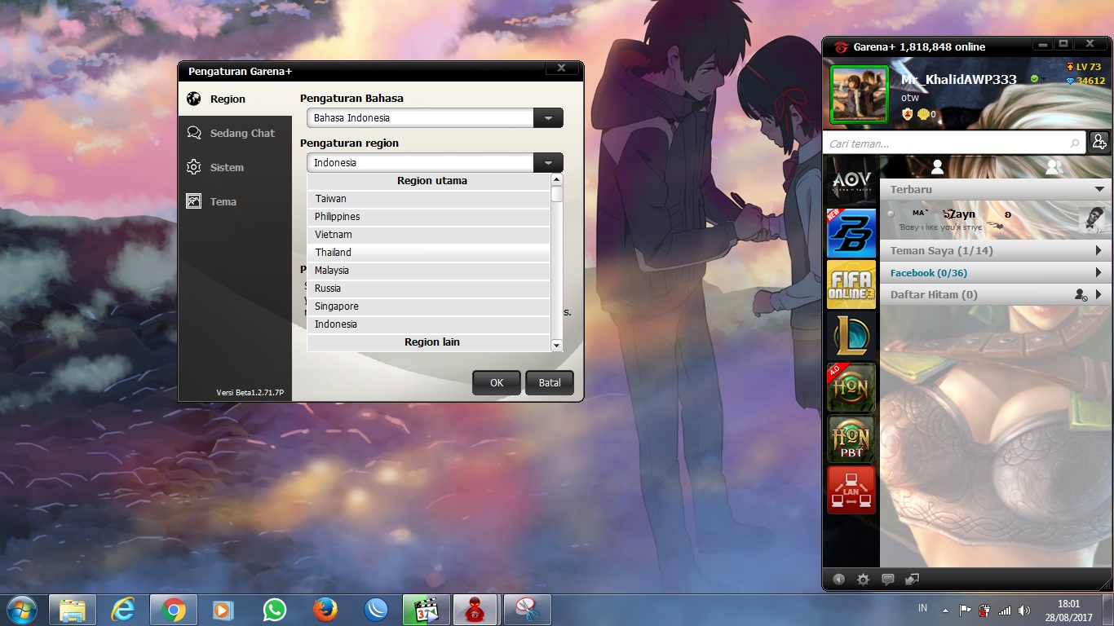This screenshot has width=1114, height=626.
Task: Open the Snipping Tool taskbar button
Action: coord(528,610)
